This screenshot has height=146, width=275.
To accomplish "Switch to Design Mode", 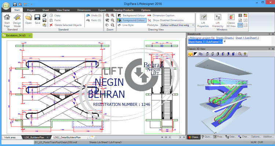I will [17, 21].
